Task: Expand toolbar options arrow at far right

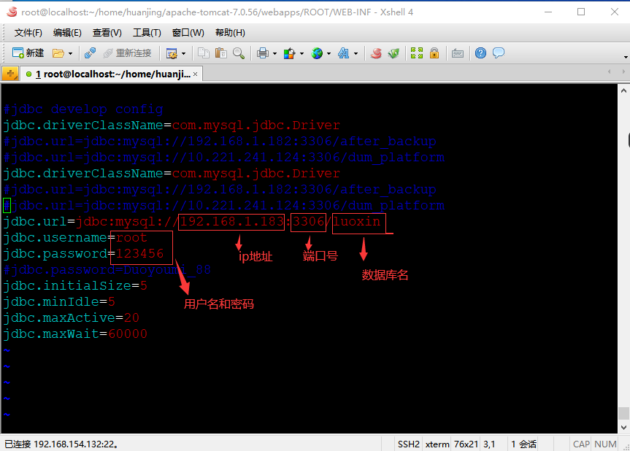Action: pos(626,57)
